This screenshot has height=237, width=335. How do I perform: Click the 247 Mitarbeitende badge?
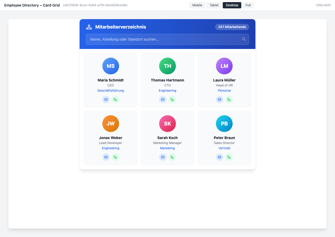pyautogui.click(x=232, y=27)
